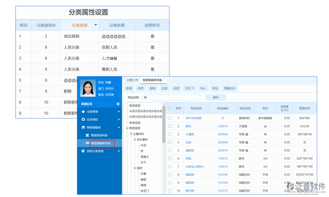The width and height of the screenshot is (329, 197).
Task: Collapse the 泥水基材 tree node
Action: [x=135, y=140]
